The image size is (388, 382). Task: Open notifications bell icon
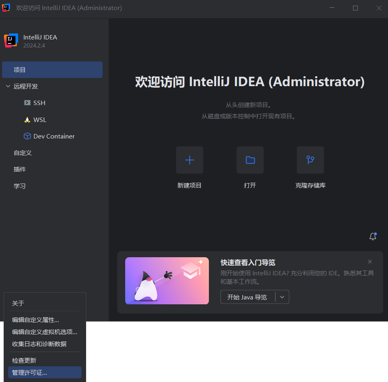coord(373,237)
